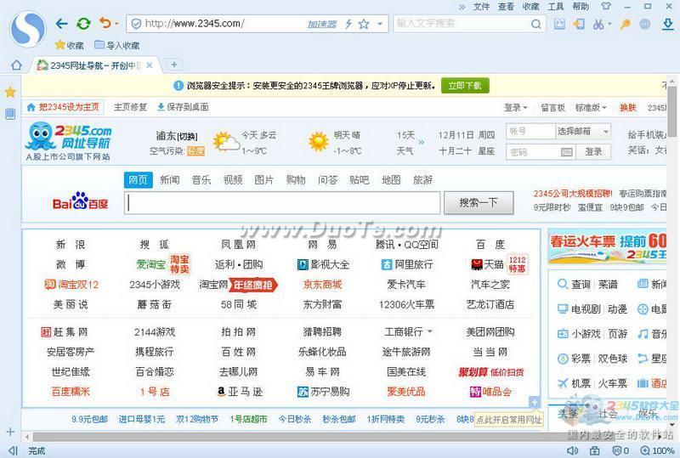This screenshot has height=458, width=680.
Task: Refresh the page with green reload icon
Action: 82,24
